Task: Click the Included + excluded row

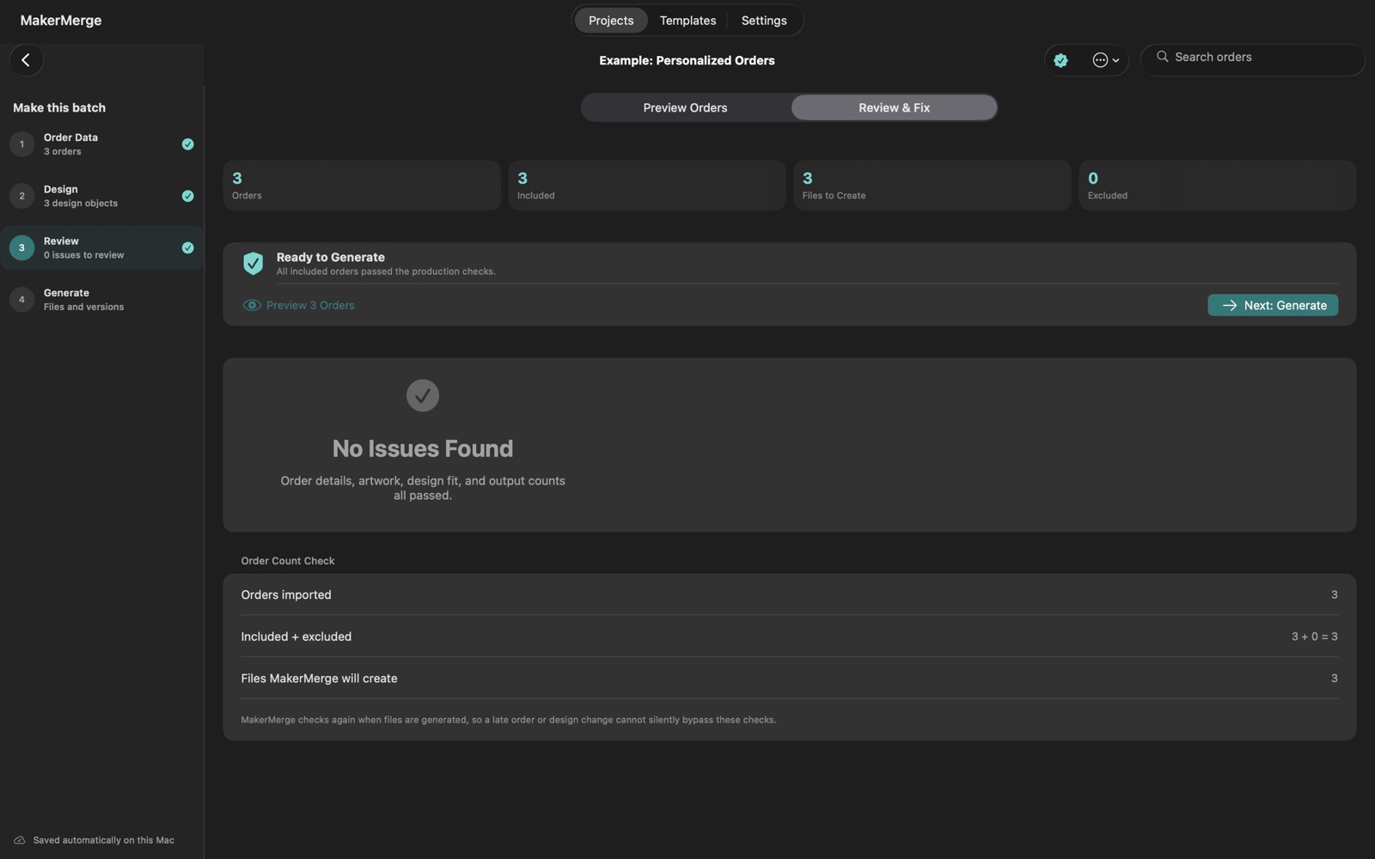Action: click(x=789, y=637)
